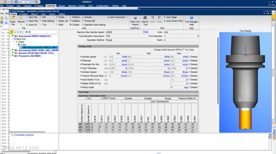Viewport: 276px width, 154px height.
Task: Toggle Default checkbox for Radial Width of Cut
Action: (190, 83)
